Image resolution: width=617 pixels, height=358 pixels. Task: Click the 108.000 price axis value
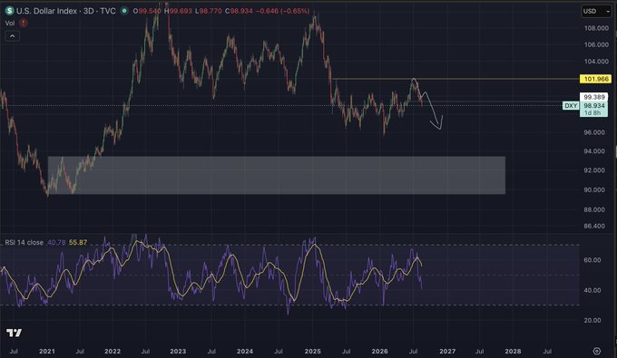596,28
